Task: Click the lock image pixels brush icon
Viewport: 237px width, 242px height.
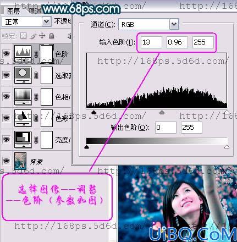Action: (33, 36)
